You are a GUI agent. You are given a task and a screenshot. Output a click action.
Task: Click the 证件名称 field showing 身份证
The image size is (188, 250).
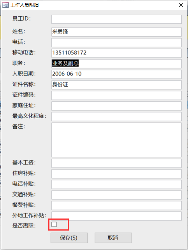tap(116, 85)
